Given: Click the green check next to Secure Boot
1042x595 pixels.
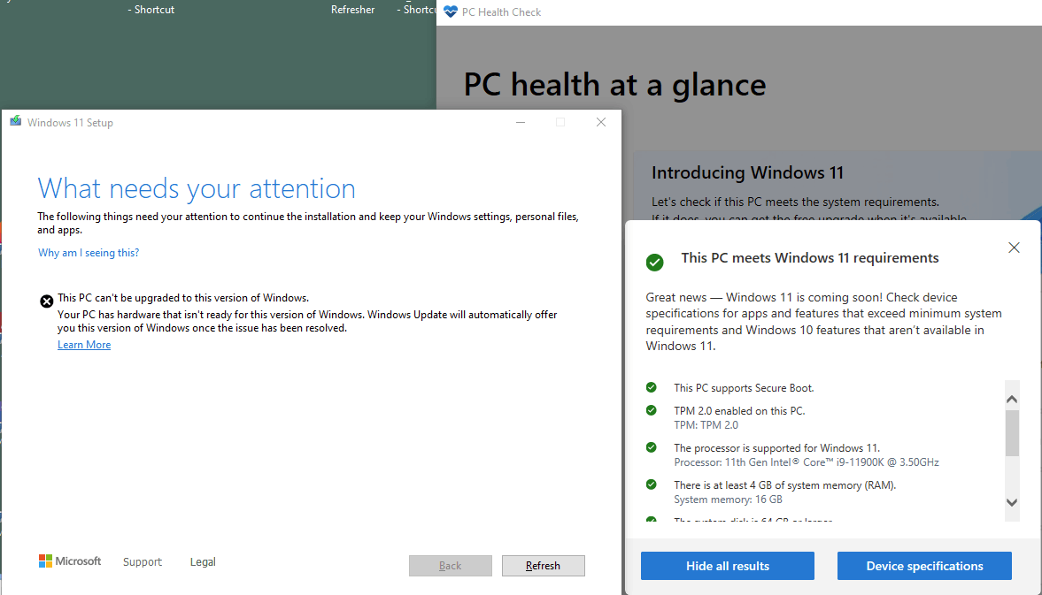Looking at the screenshot, I should click(652, 387).
